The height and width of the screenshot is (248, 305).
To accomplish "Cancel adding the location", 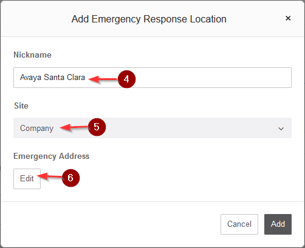I will point(239,224).
